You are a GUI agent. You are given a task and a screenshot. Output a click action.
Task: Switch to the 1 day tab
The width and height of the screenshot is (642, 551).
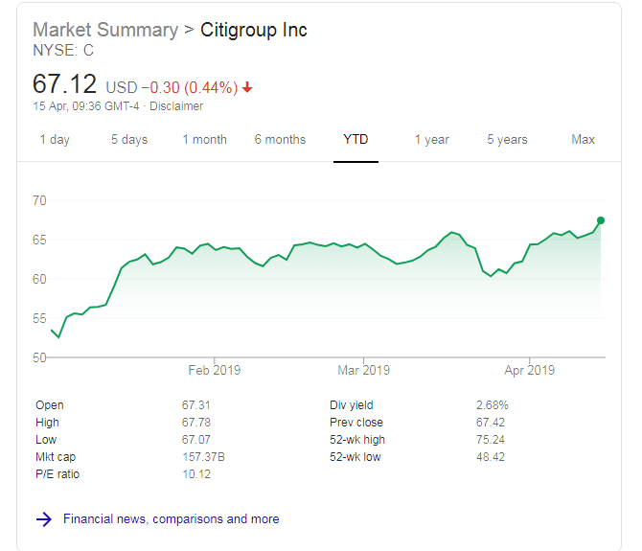pos(55,140)
